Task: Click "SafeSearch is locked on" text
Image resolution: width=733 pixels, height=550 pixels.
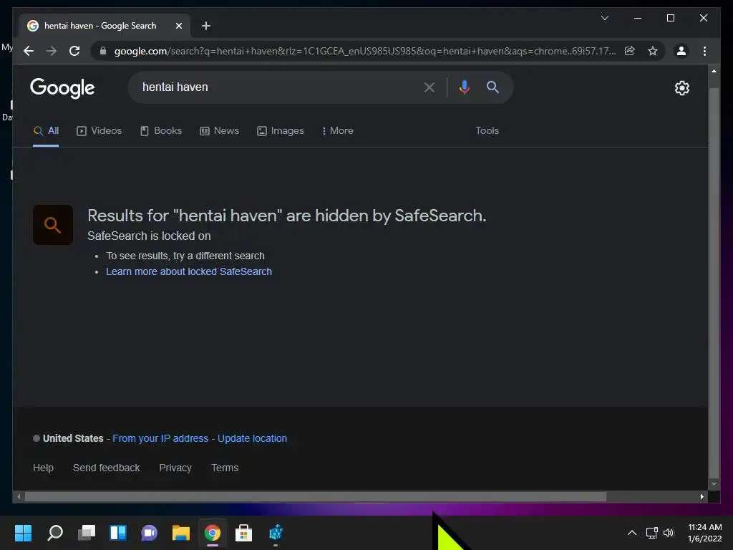Action: click(x=149, y=236)
